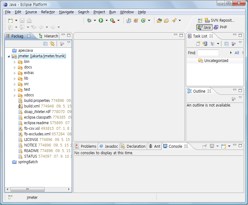This screenshot has width=248, height=205.
Task: Click the All link in Task List
Action: tap(237, 53)
